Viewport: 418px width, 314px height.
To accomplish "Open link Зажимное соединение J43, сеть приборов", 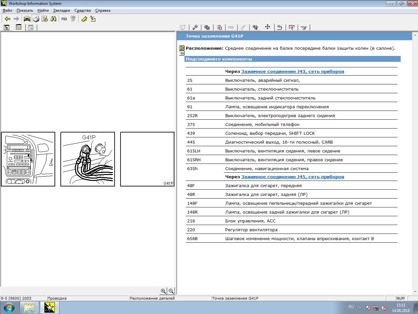I will [x=292, y=71].
